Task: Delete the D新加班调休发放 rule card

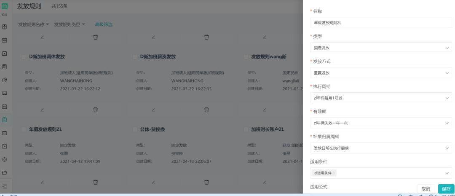Action: [x=96, y=110]
